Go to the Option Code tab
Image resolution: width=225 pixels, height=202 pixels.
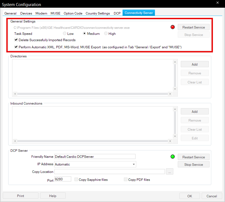[73, 13]
